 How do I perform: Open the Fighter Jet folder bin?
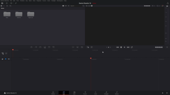click(31, 14)
